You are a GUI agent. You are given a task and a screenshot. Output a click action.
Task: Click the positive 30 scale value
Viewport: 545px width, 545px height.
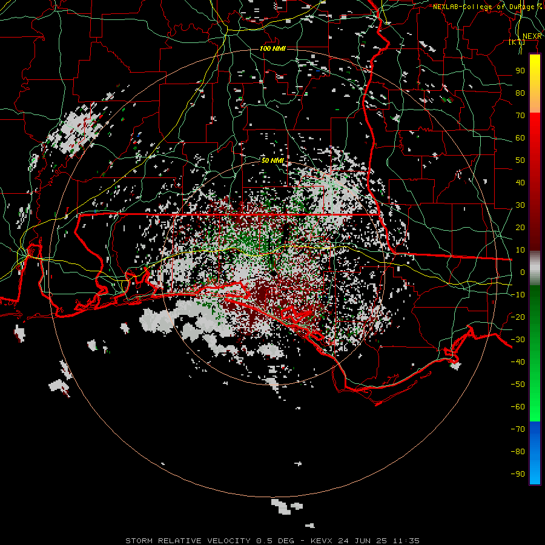click(x=520, y=205)
